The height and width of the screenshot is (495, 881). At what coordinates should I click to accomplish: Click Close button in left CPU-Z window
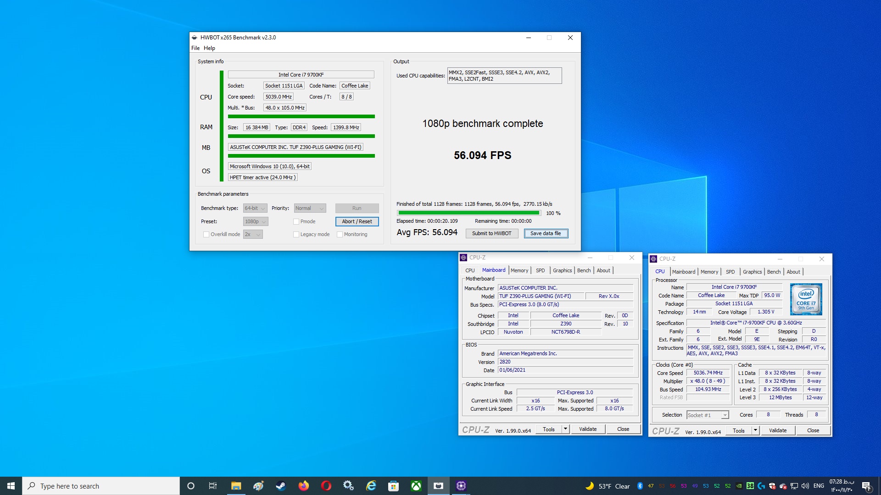[623, 429]
